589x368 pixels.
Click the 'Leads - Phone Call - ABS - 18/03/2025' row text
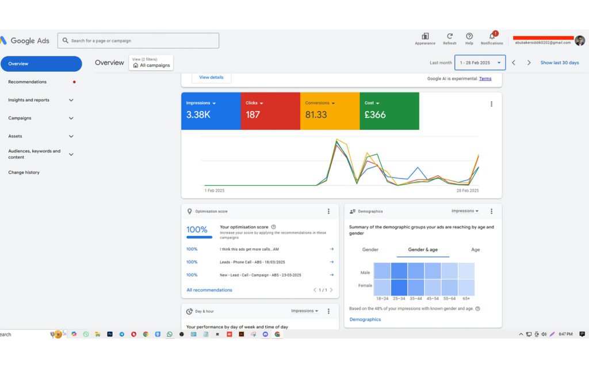[253, 262]
